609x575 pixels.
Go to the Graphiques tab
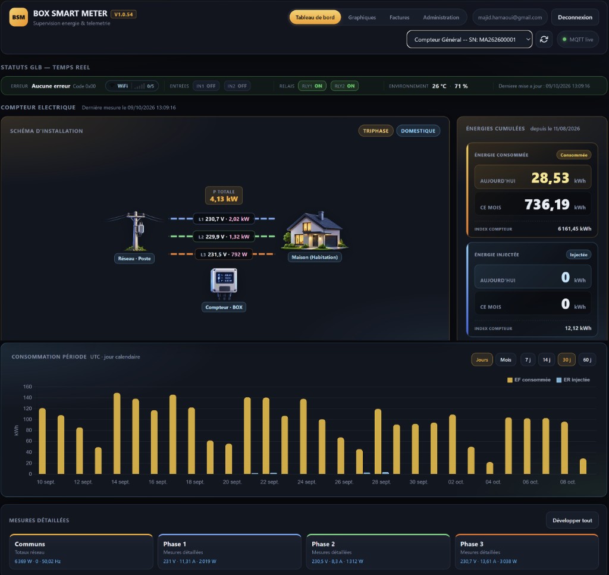coord(362,17)
